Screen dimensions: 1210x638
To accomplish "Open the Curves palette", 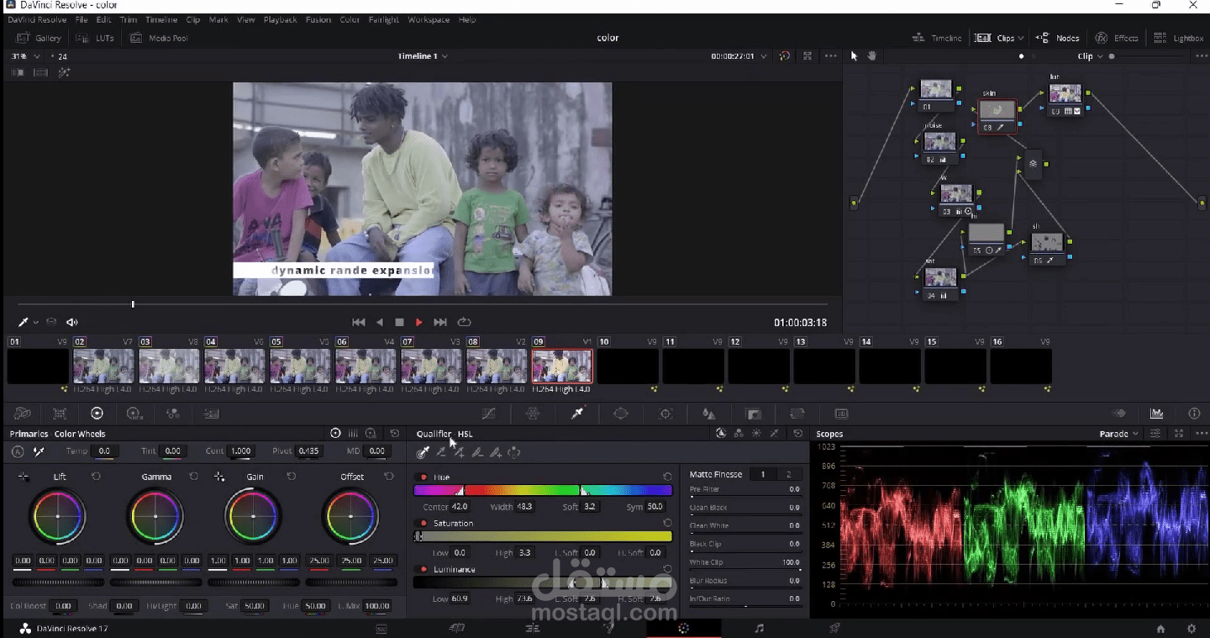I will pyautogui.click(x=488, y=413).
